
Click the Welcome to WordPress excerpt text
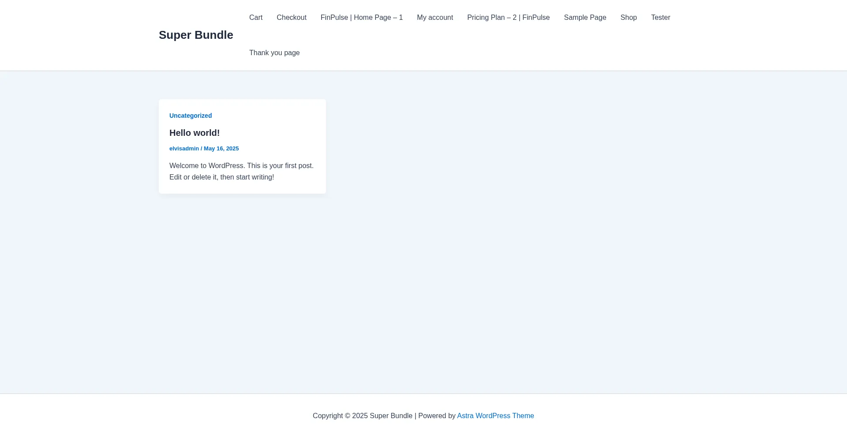241,172
